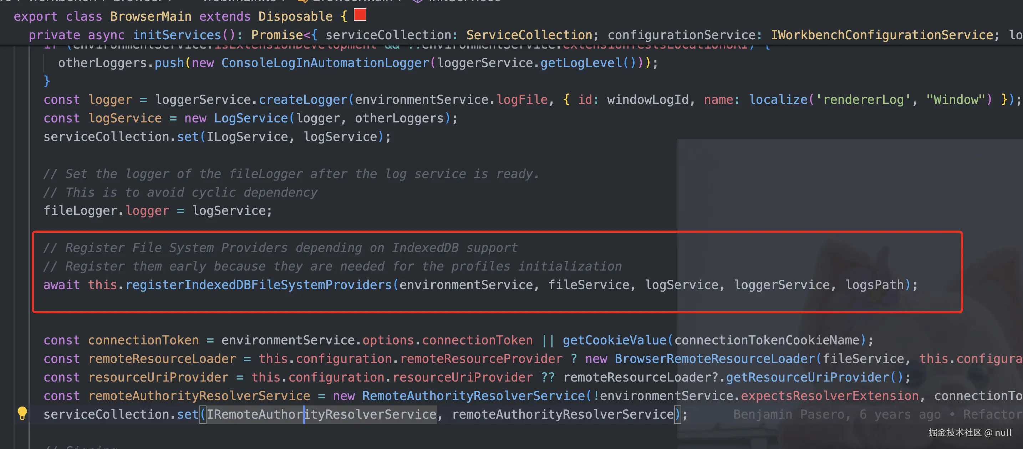The width and height of the screenshot is (1023, 449).
Task: Click the connectionToken constant declaration
Action: point(143,340)
